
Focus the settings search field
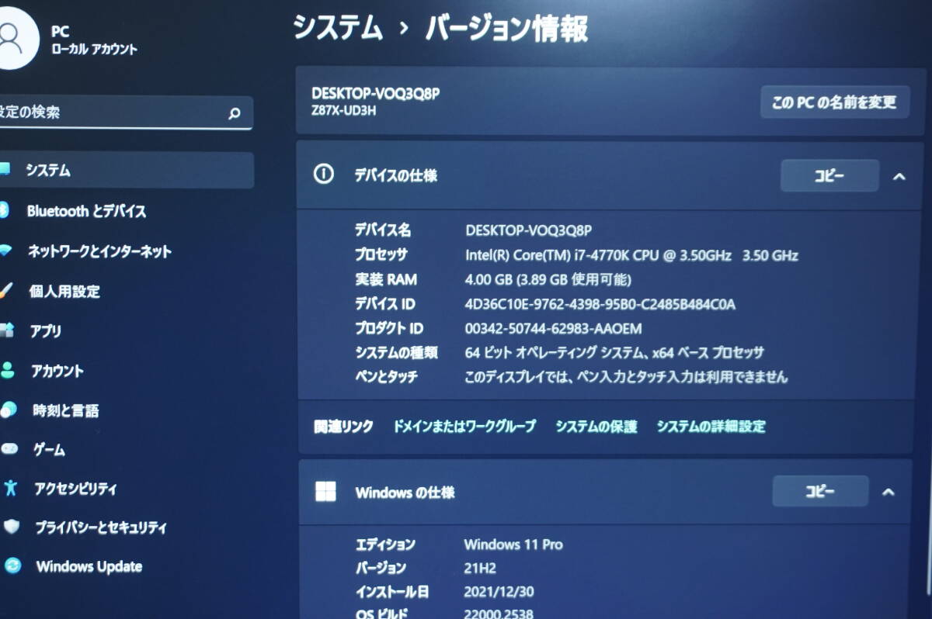(x=126, y=112)
